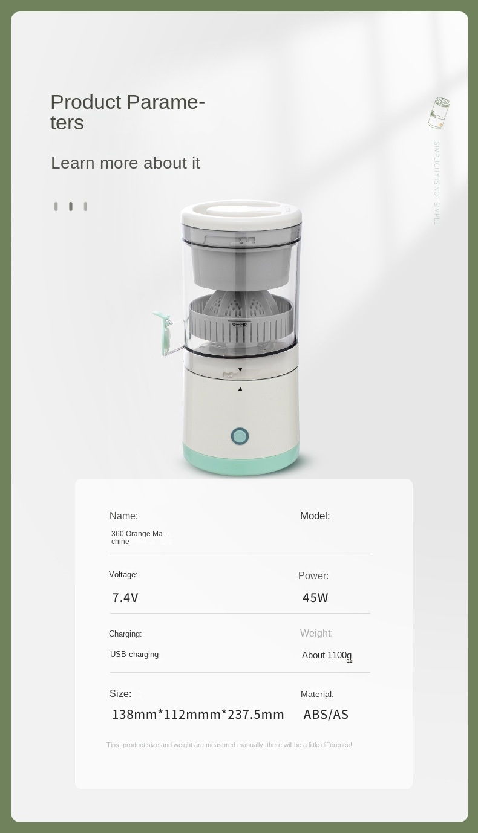The height and width of the screenshot is (833, 478).
Task: Click the 'USB charging' value
Action: coord(134,655)
